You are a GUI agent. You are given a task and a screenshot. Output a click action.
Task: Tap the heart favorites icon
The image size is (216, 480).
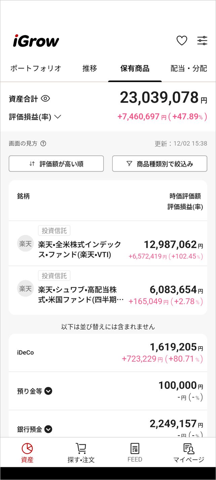point(182,41)
